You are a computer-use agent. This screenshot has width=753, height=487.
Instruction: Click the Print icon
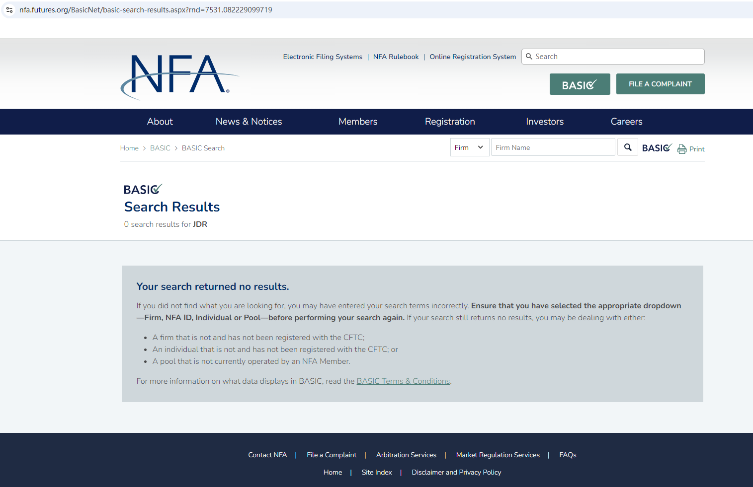[682, 149]
